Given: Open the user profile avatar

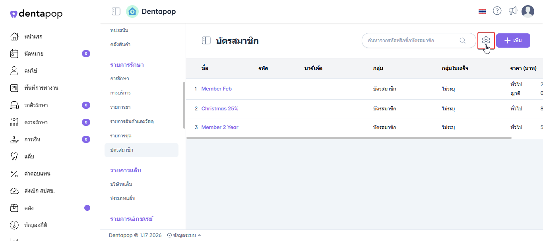Looking at the screenshot, I should pyautogui.click(x=528, y=12).
